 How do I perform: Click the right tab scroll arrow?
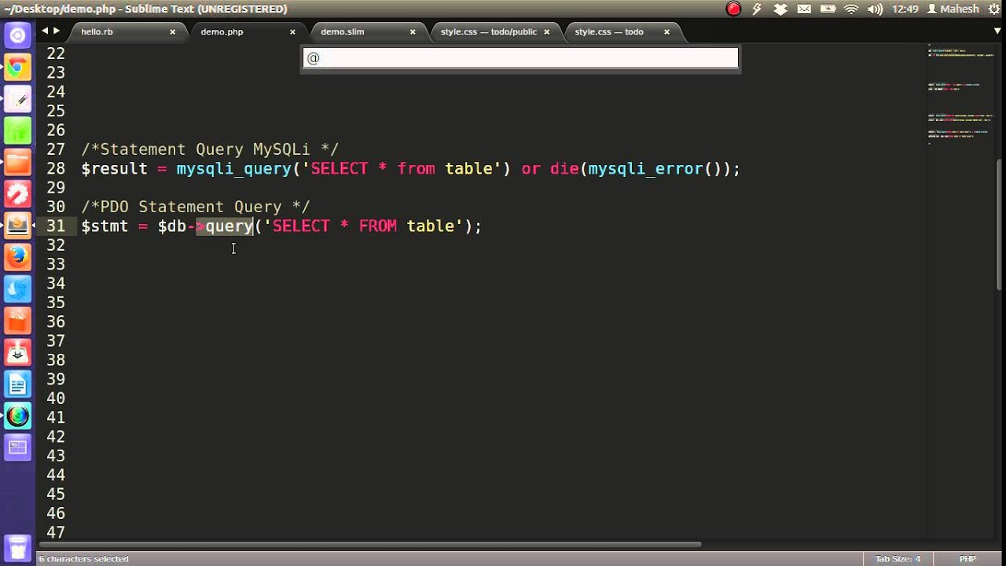click(x=57, y=31)
